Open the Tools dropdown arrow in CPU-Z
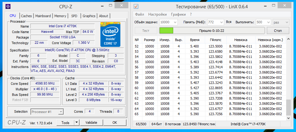The image size is (296, 132). [x=76, y=123]
